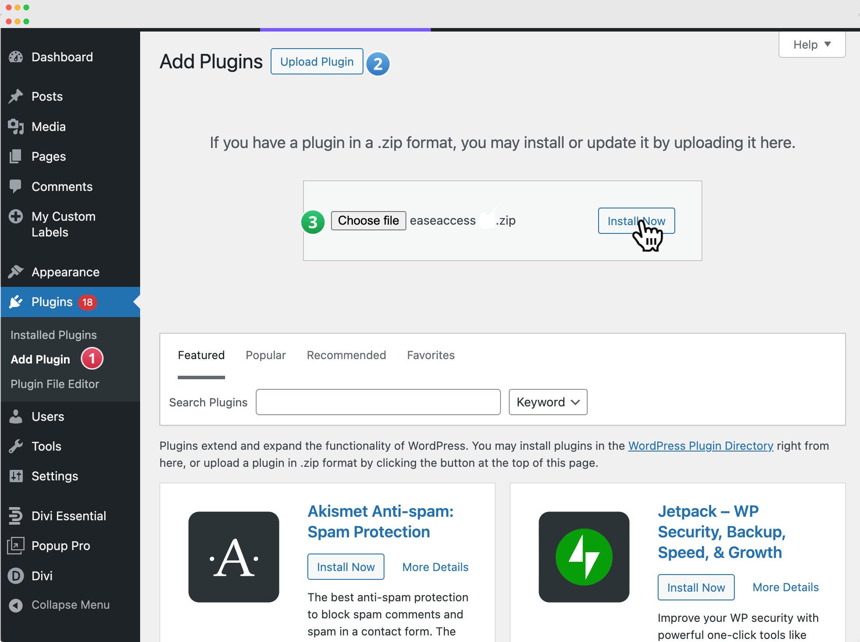Click the Tools wrench icon

(16, 446)
